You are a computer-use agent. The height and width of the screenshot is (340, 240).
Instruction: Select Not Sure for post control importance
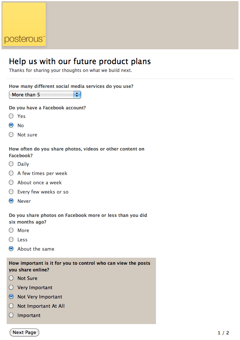pos(11,278)
